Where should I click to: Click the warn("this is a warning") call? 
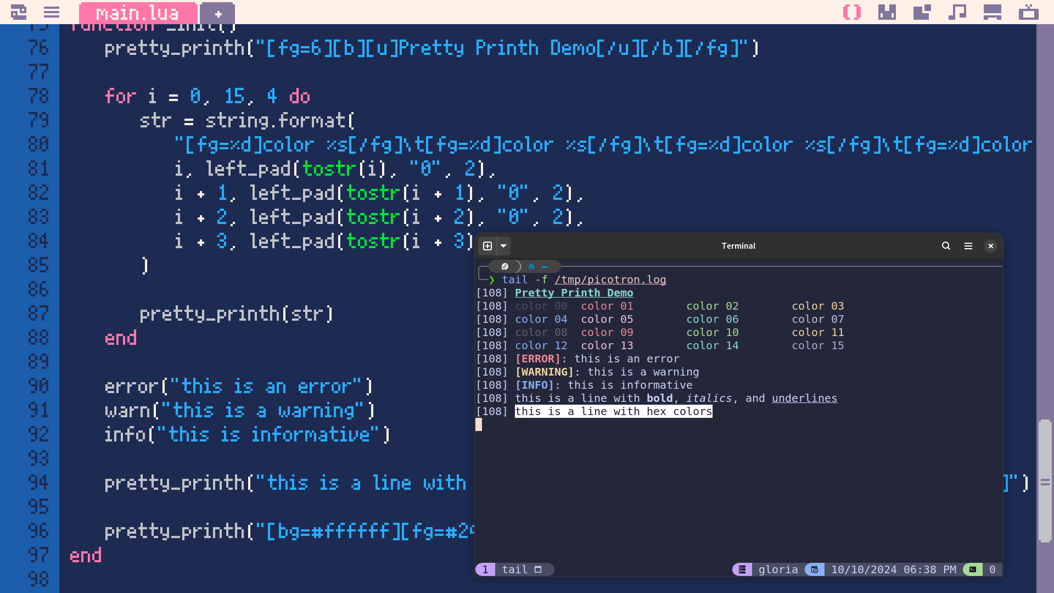[x=240, y=411]
